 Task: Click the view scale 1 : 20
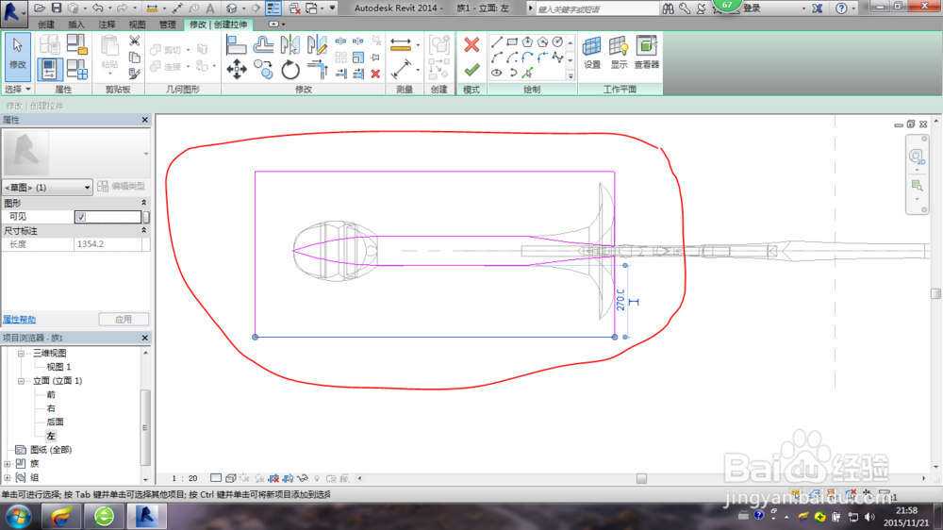(184, 478)
